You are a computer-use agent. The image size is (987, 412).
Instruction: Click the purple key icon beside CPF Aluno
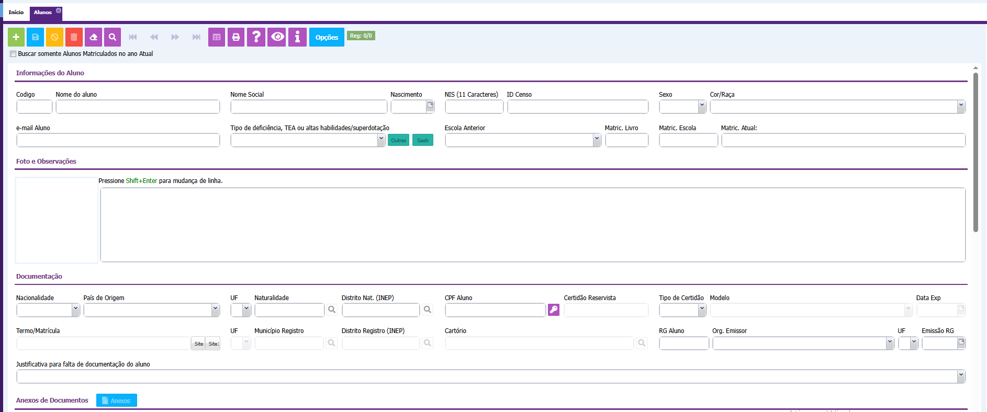pos(554,310)
